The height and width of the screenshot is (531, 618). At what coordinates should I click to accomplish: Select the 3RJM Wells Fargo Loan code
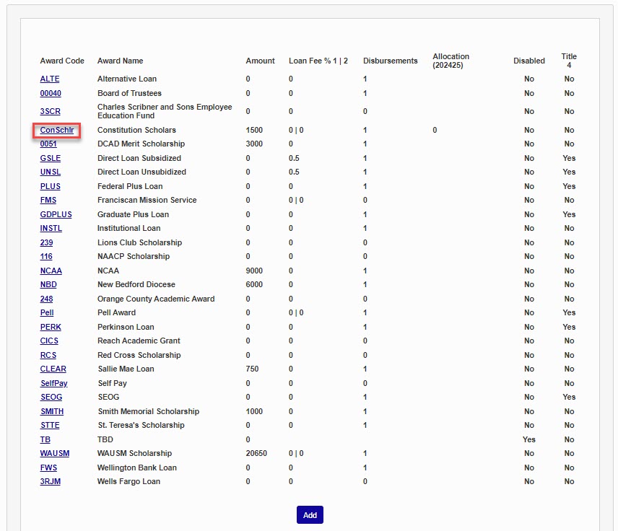tap(50, 482)
